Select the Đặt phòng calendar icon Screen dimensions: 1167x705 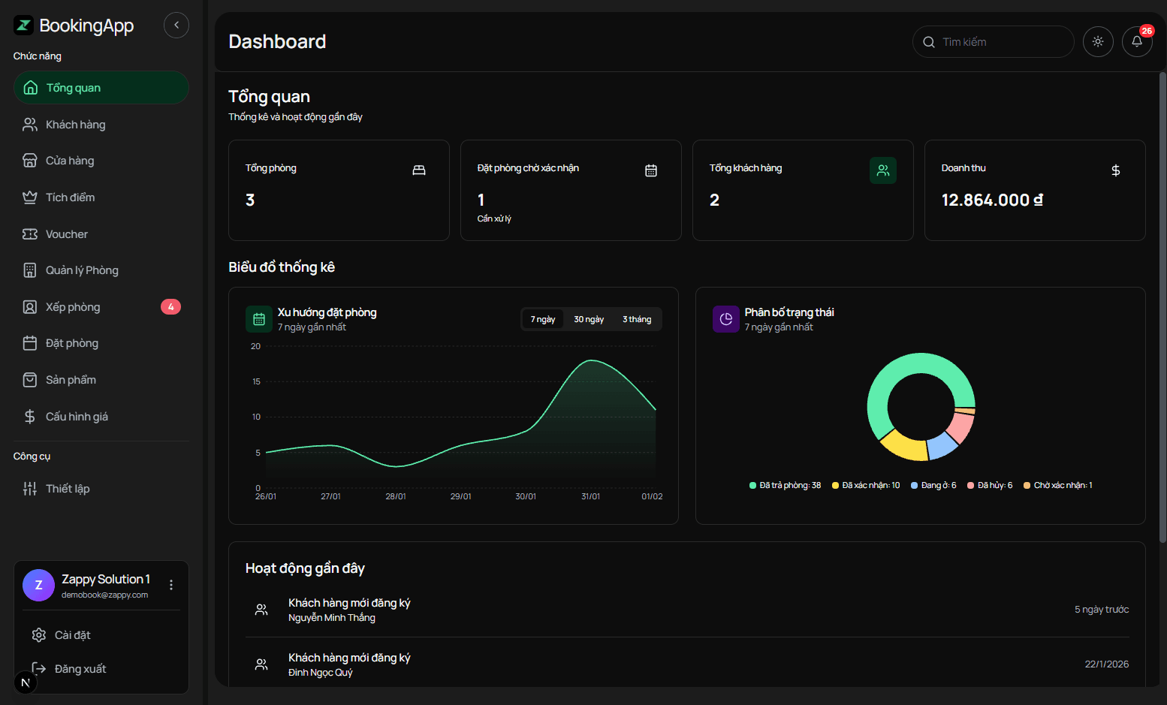pyautogui.click(x=30, y=343)
